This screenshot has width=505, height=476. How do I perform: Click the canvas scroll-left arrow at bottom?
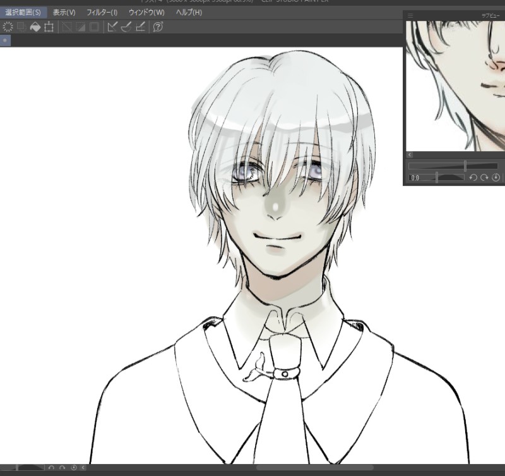pyautogui.click(x=83, y=468)
